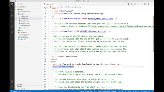Open robots.txt in the file tree
164x92 pixels.
tap(24, 28)
